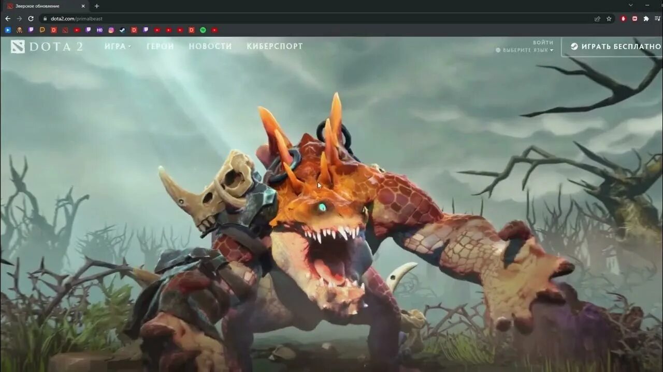
Task: Click the DOTA 2 site logo
Action: (x=47, y=47)
